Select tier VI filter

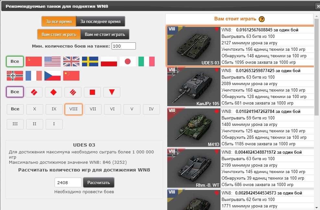tap(113, 109)
